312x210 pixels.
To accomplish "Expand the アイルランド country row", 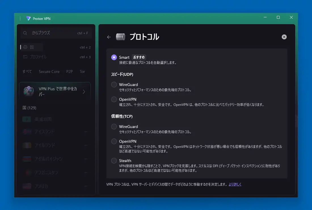I will coord(85,145).
